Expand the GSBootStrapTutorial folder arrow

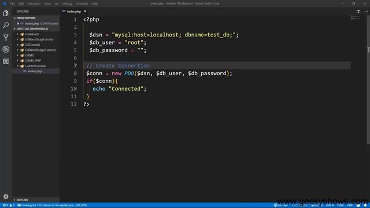[17, 39]
